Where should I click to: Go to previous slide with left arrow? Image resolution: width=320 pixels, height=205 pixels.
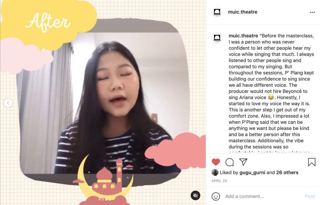pyautogui.click(x=8, y=103)
